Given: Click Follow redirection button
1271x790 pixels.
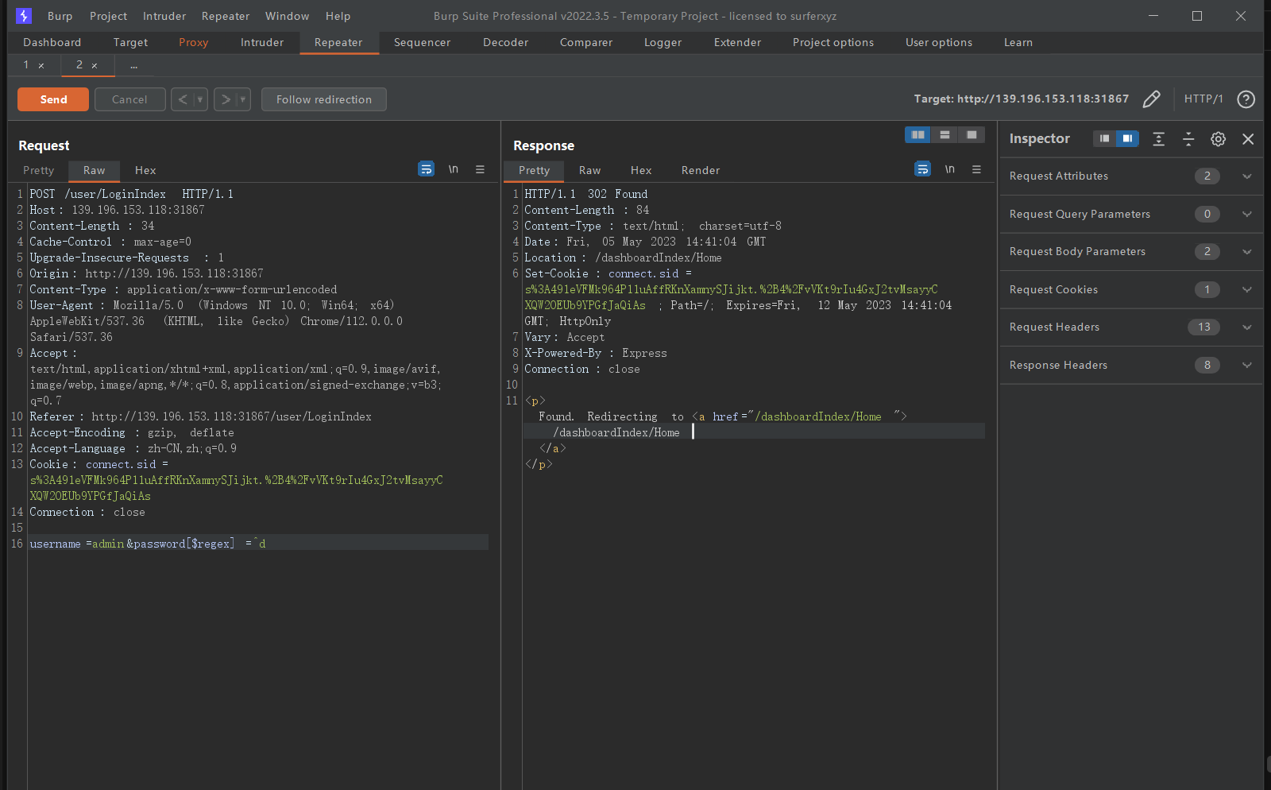Looking at the screenshot, I should pos(324,99).
